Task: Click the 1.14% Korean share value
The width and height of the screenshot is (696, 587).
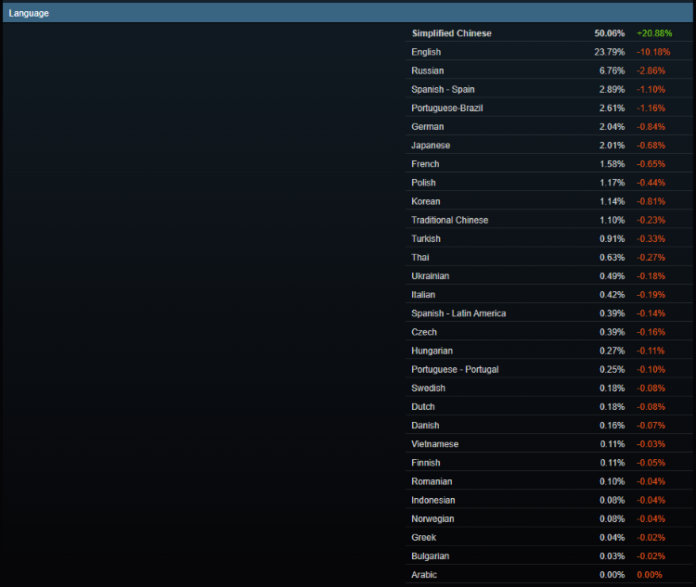Action: pos(612,201)
